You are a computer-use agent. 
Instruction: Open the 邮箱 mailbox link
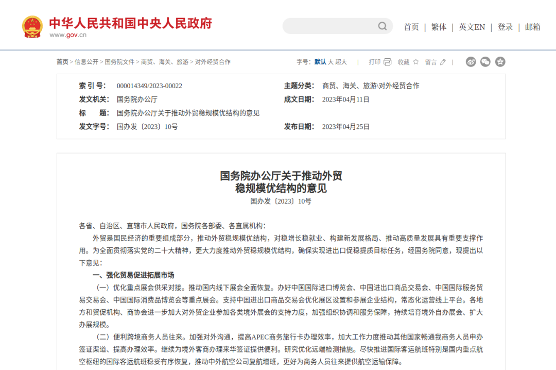click(x=532, y=27)
